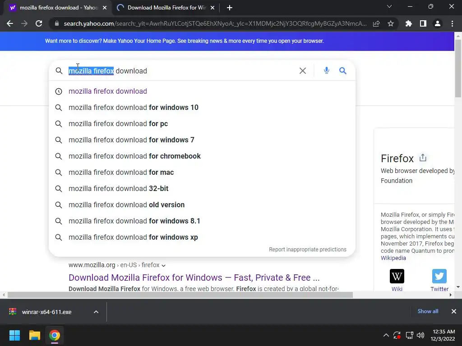Bookmark this page with the star icon
Viewport: 462px width, 346px height.
(391, 23)
